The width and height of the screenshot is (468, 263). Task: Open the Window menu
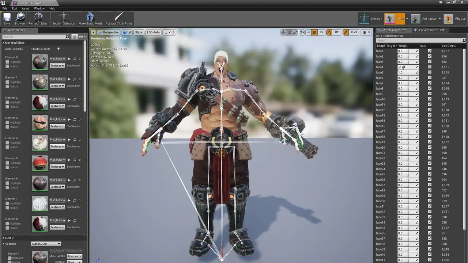coord(39,8)
